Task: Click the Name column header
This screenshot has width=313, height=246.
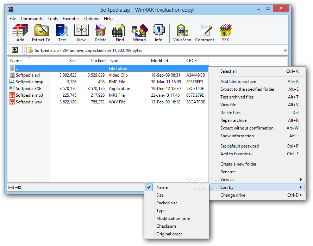Action: click(16, 60)
